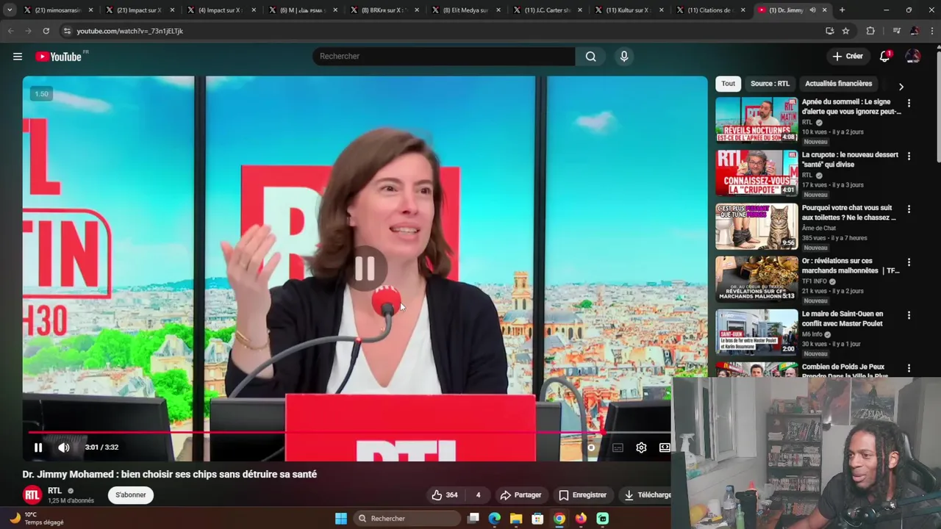Open La crupote video thumbnail
941x529 pixels.
point(756,173)
